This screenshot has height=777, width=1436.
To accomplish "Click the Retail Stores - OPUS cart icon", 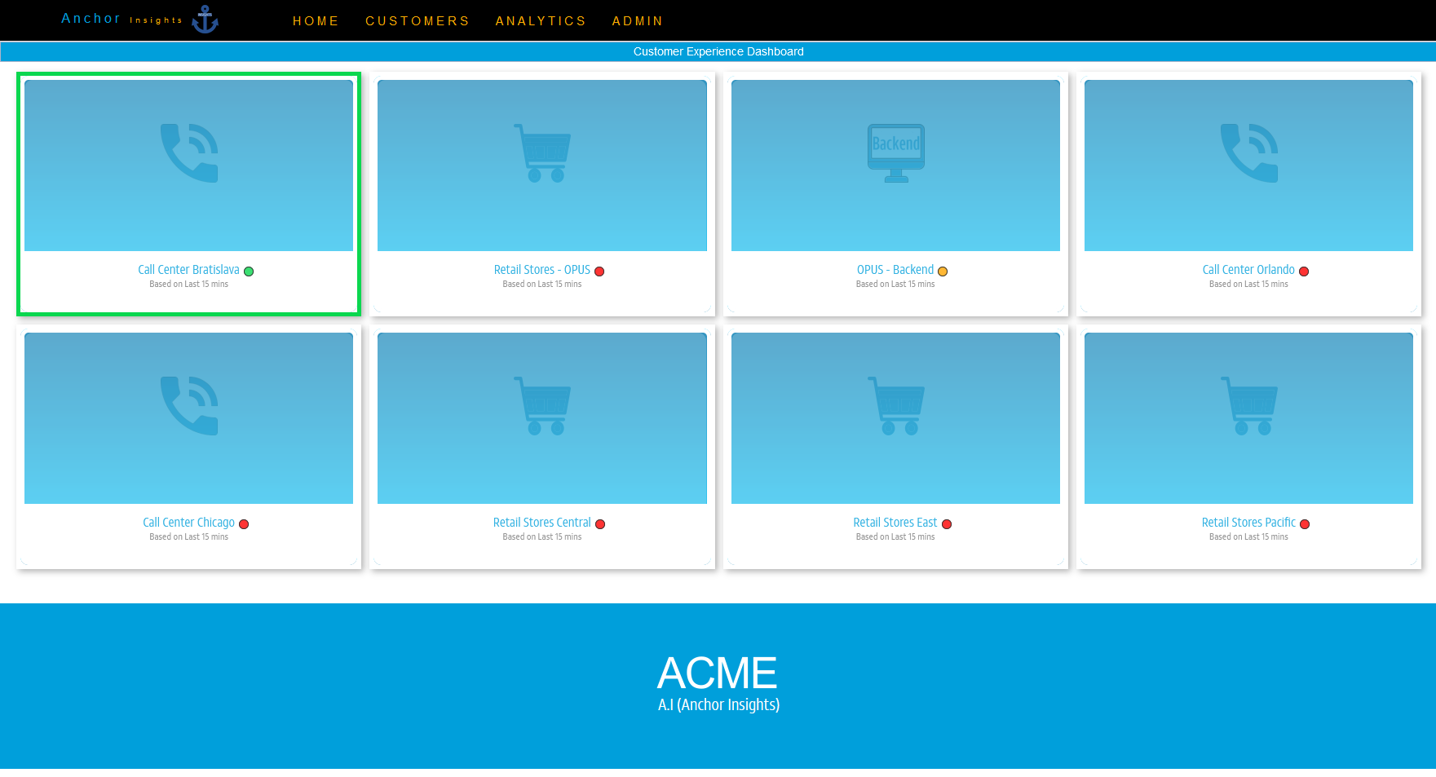I will (542, 153).
